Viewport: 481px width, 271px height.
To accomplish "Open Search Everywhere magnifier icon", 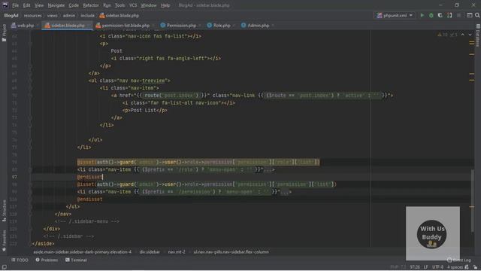I will coord(477,15).
